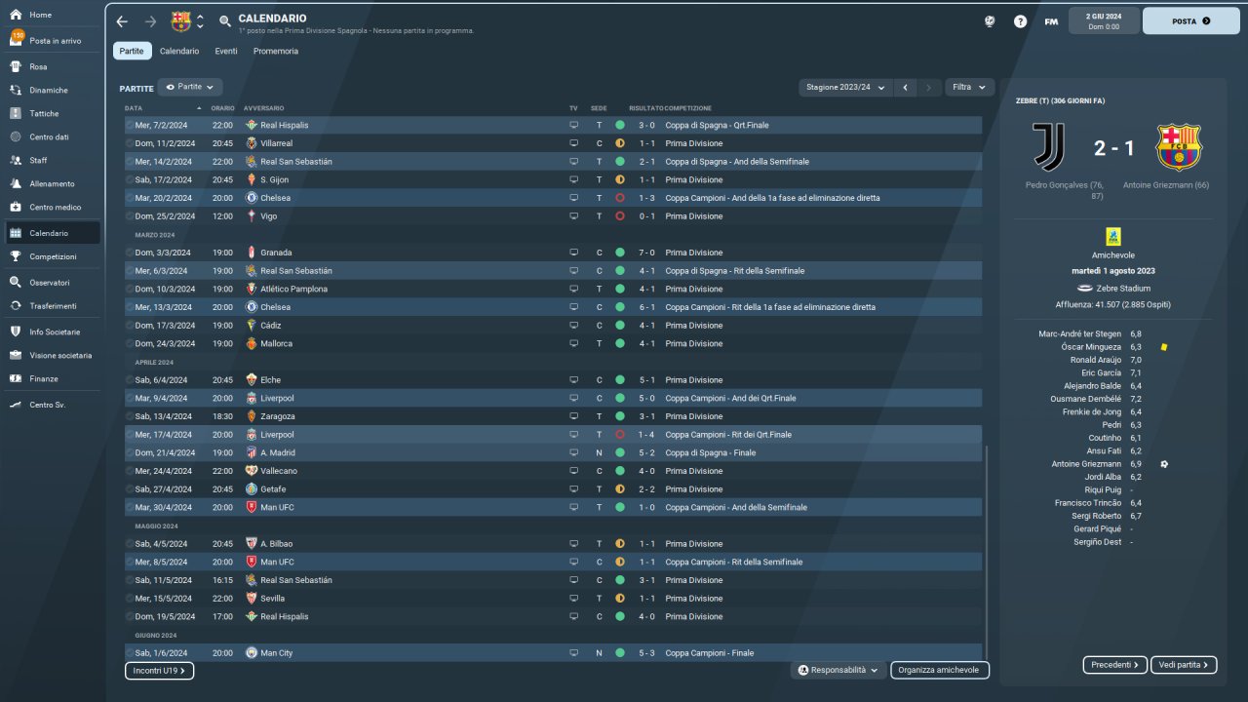Sort fixtures by the DATA column
1248x702 pixels.
[164, 108]
